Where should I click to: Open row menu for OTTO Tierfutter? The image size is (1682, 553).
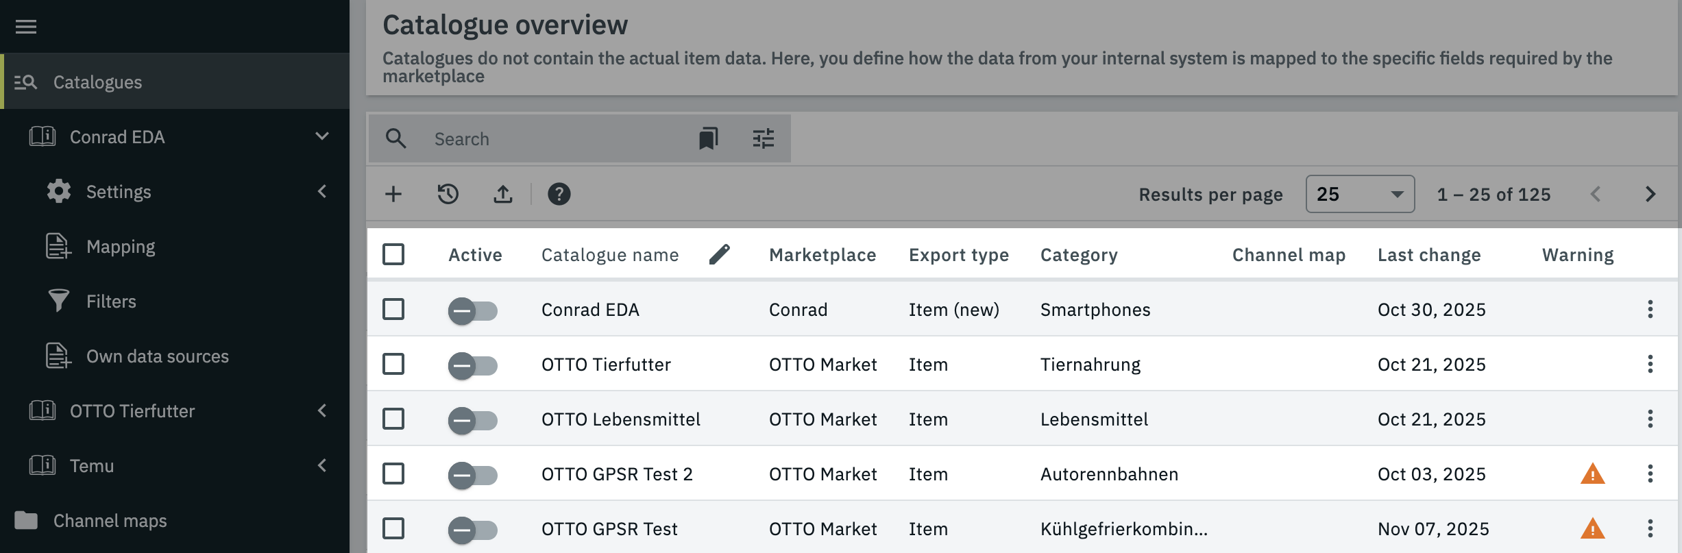[x=1650, y=364]
